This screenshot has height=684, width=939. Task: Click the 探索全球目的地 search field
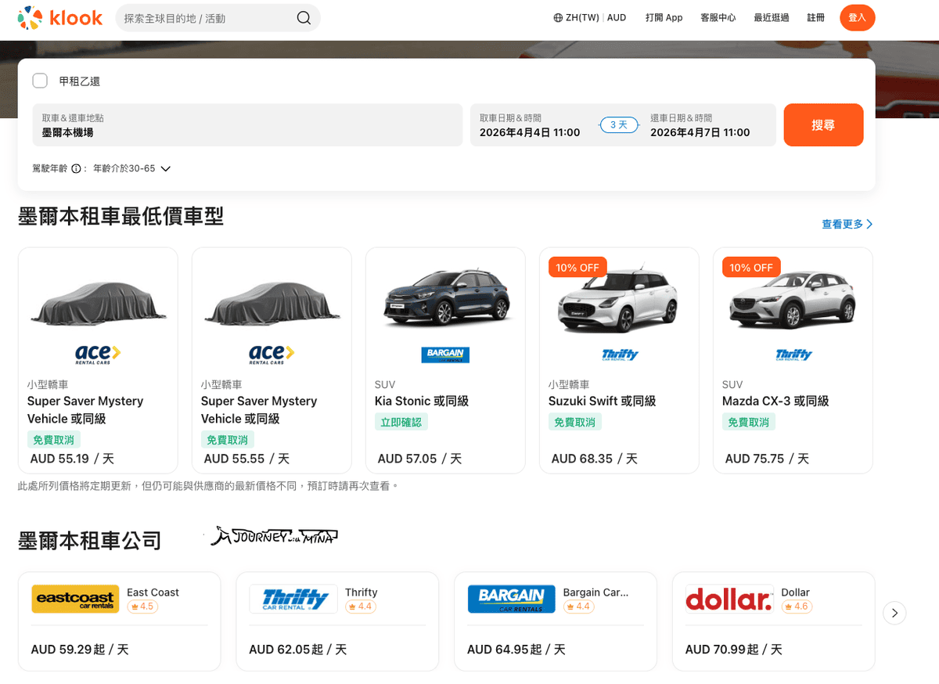[218, 18]
